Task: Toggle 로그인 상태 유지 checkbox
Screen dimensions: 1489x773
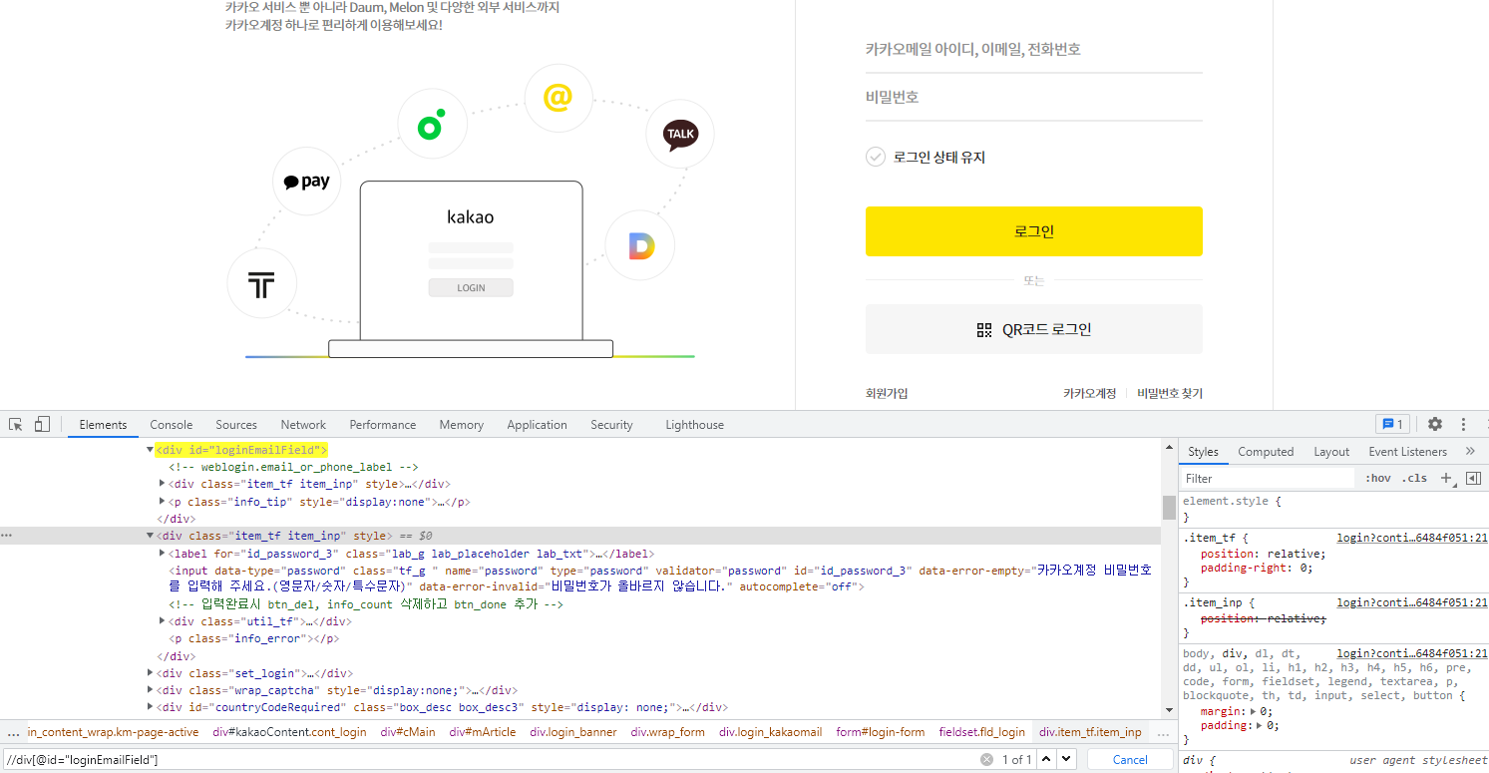Action: [876, 157]
